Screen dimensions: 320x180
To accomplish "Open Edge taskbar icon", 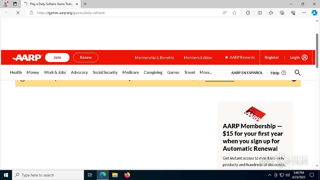I will (103, 175).
